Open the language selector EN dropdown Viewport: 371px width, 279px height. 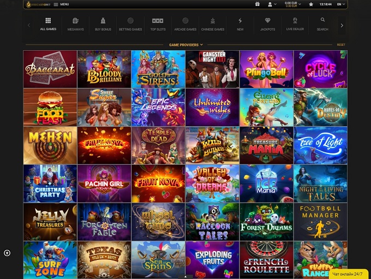340,4
